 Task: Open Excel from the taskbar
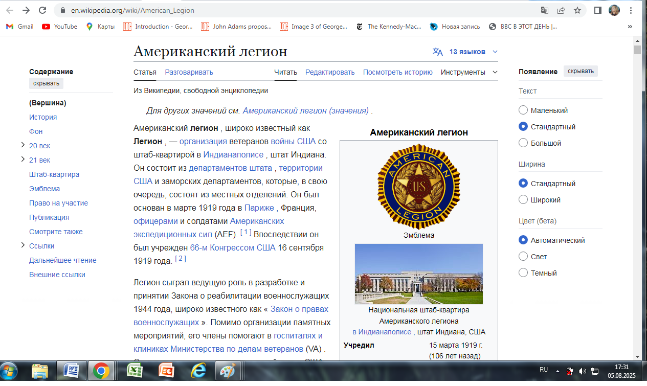[135, 371]
